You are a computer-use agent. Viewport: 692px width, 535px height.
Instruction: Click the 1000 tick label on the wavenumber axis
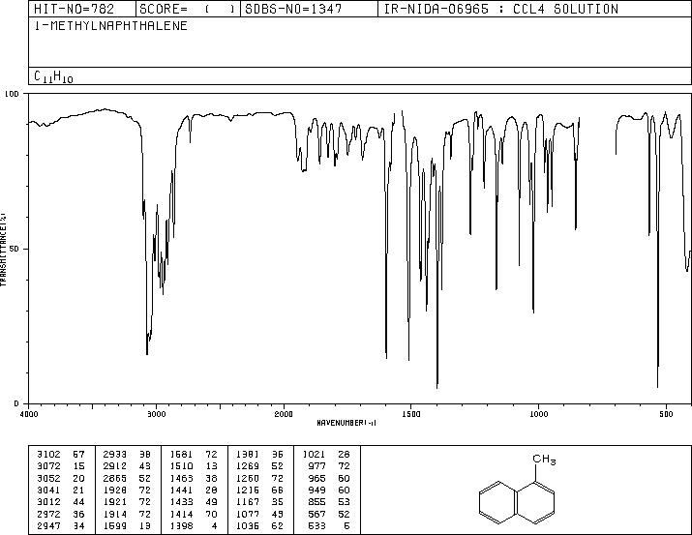pos(538,414)
